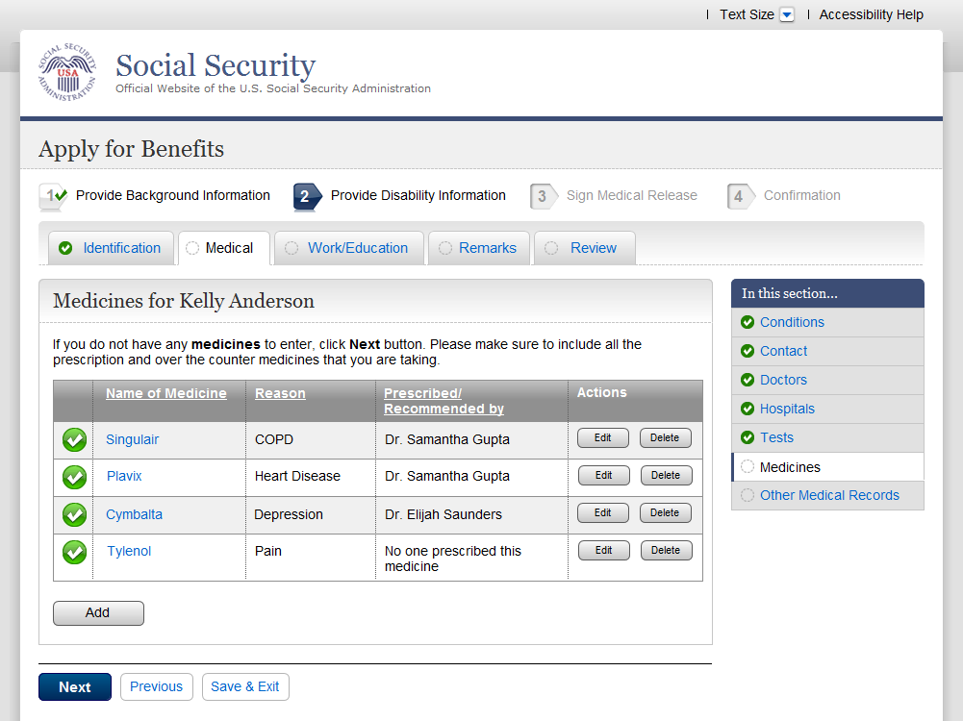Click the green check icon next to Conditions
The width and height of the screenshot is (963, 721).
pyautogui.click(x=748, y=322)
